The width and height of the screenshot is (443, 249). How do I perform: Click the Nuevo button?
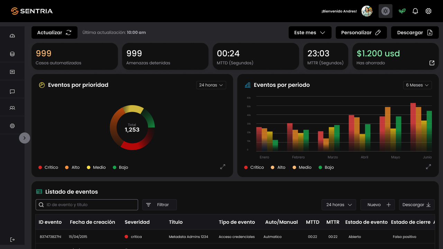pos(378,205)
